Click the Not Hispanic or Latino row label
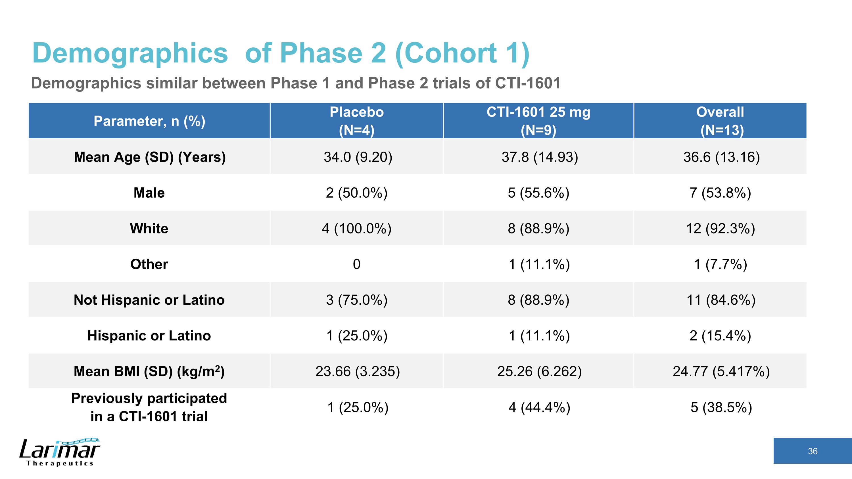852x479 pixels. (149, 300)
